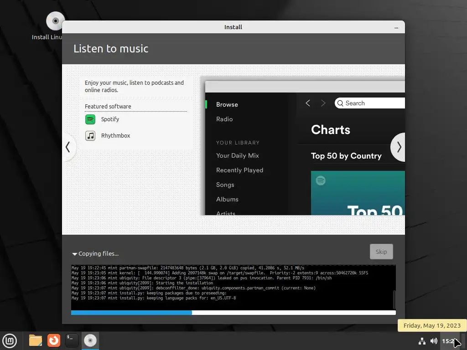Click the Spotify featured software icon

(90, 119)
